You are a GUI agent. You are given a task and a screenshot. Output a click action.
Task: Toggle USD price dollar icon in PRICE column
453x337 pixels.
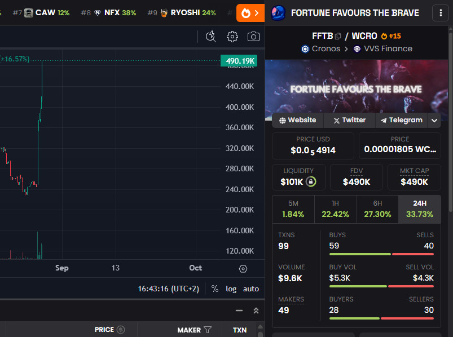(121, 330)
